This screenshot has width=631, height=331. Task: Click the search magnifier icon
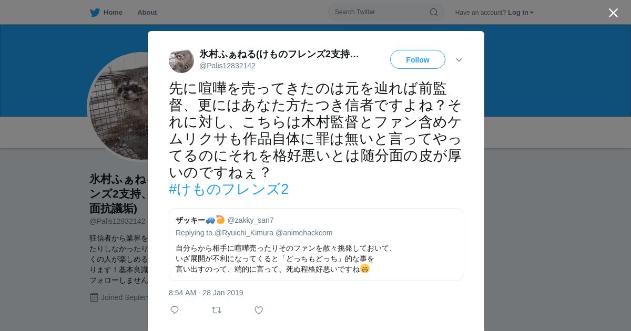click(434, 12)
